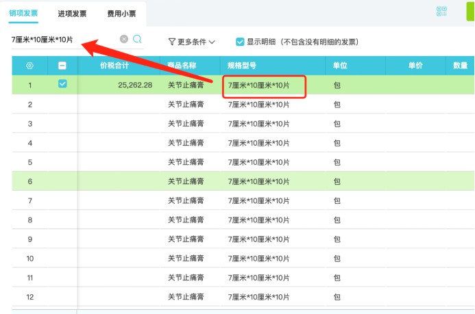Click the 25,262.28 amount cell
475x314 pixels.
135,86
